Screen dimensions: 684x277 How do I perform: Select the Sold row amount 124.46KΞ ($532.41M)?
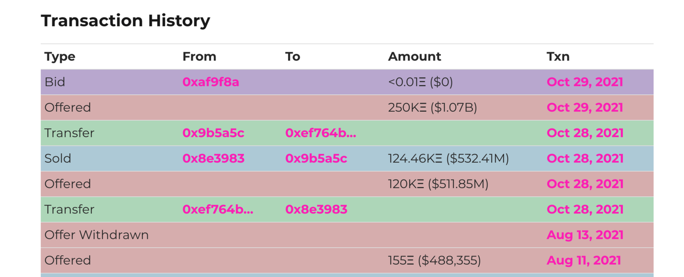tap(448, 159)
